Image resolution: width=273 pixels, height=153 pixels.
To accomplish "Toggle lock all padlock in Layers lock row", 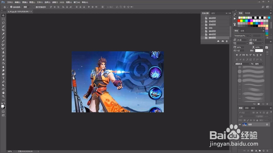I will 257,120.
